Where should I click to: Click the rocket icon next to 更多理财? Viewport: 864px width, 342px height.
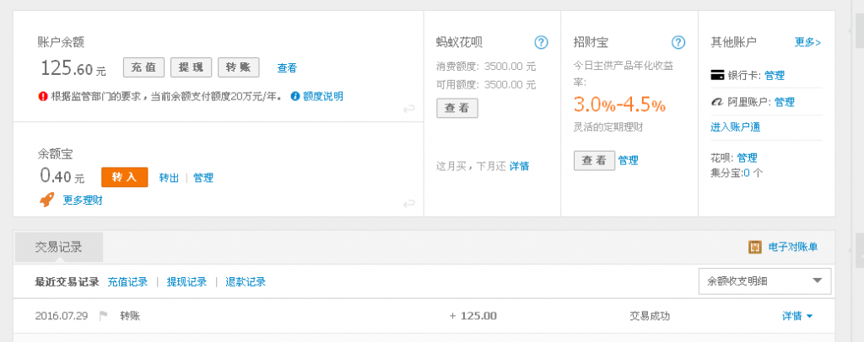(47, 200)
